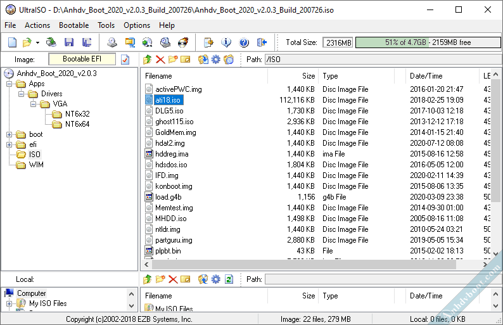The image size is (503, 325).
Task: Select the file load.g4b
Action: [169, 197]
